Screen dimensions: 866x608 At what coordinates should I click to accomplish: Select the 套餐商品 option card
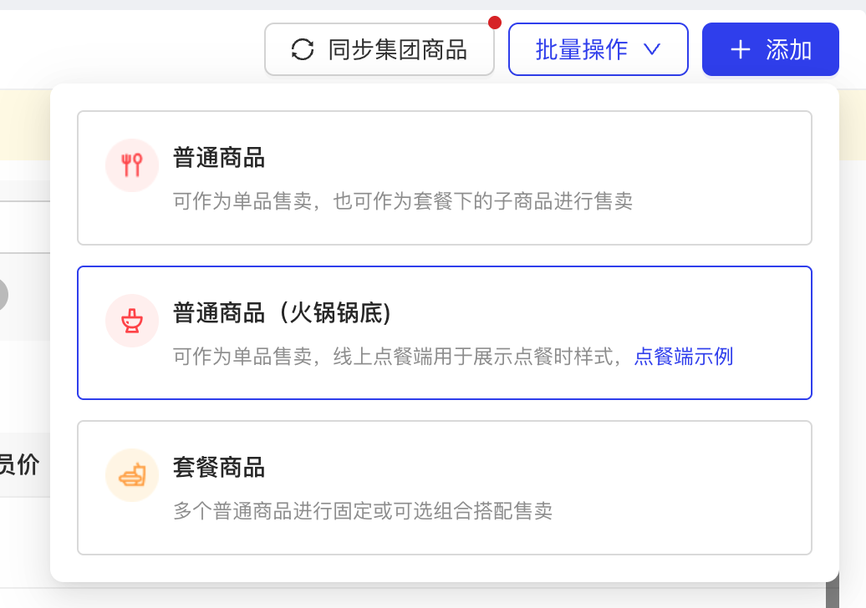click(x=445, y=488)
